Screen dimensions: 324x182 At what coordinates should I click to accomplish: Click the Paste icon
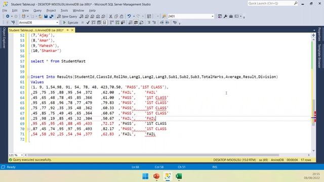tap(121, 16)
